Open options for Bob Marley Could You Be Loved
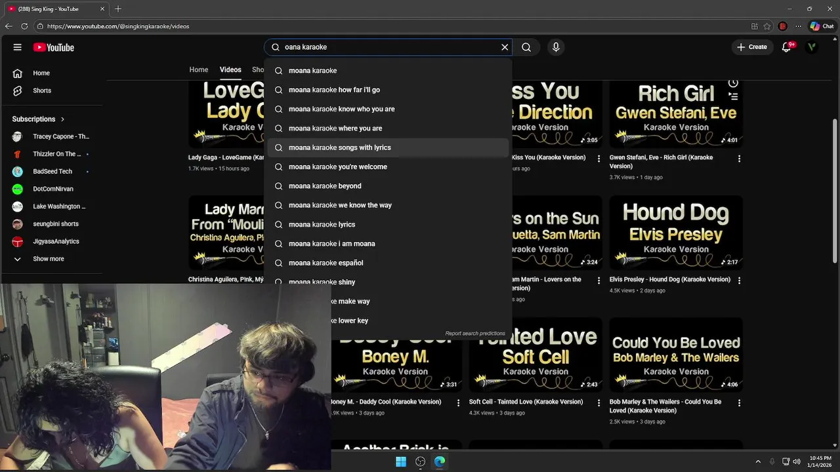Screen dimensions: 840x472 [739, 403]
